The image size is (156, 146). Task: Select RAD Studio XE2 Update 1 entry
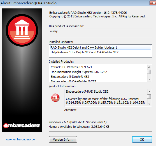101,47
